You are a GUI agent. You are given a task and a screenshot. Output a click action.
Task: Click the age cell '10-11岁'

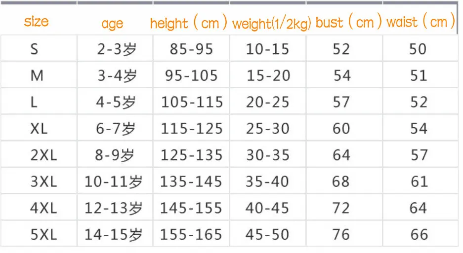(113, 181)
